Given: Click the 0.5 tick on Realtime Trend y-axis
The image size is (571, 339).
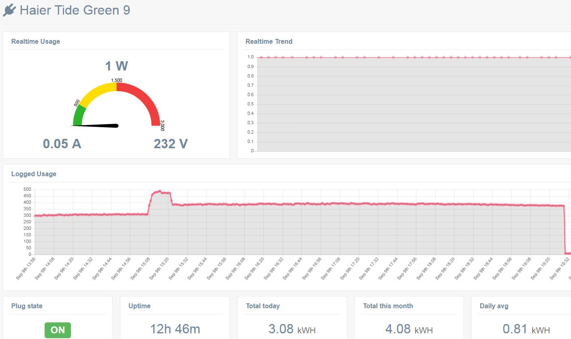Looking at the screenshot, I should click(x=250, y=104).
